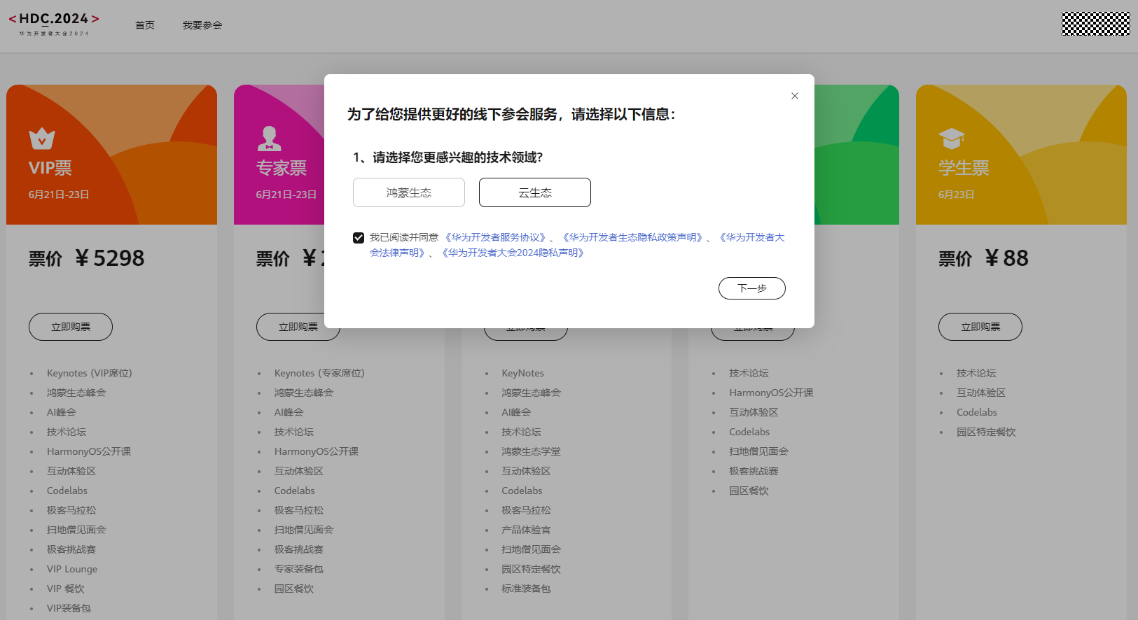Image resolution: width=1138 pixels, height=620 pixels.
Task: Uncheck the agreement checkbox
Action: [x=359, y=238]
